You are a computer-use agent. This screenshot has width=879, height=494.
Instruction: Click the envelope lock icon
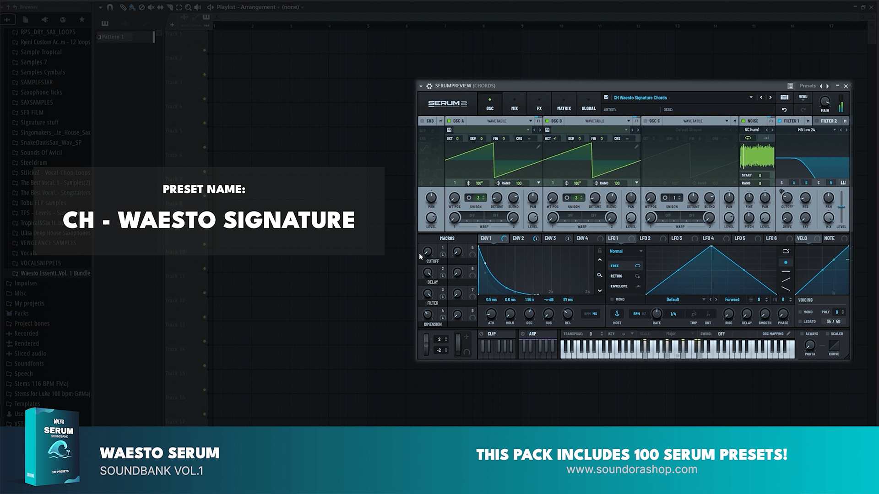click(x=599, y=251)
